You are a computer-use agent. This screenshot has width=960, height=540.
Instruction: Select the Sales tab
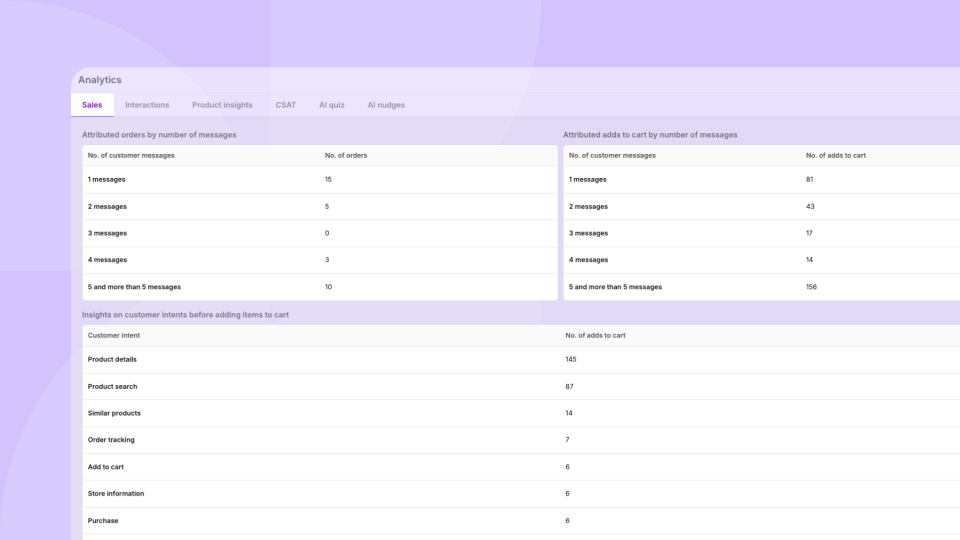click(92, 105)
